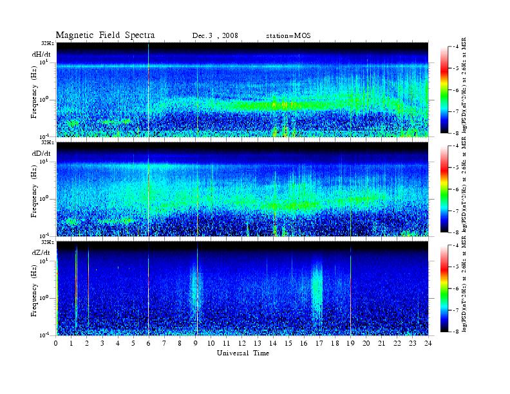
Task: Click hour "14" on the time axis
Action: pyautogui.click(x=273, y=343)
